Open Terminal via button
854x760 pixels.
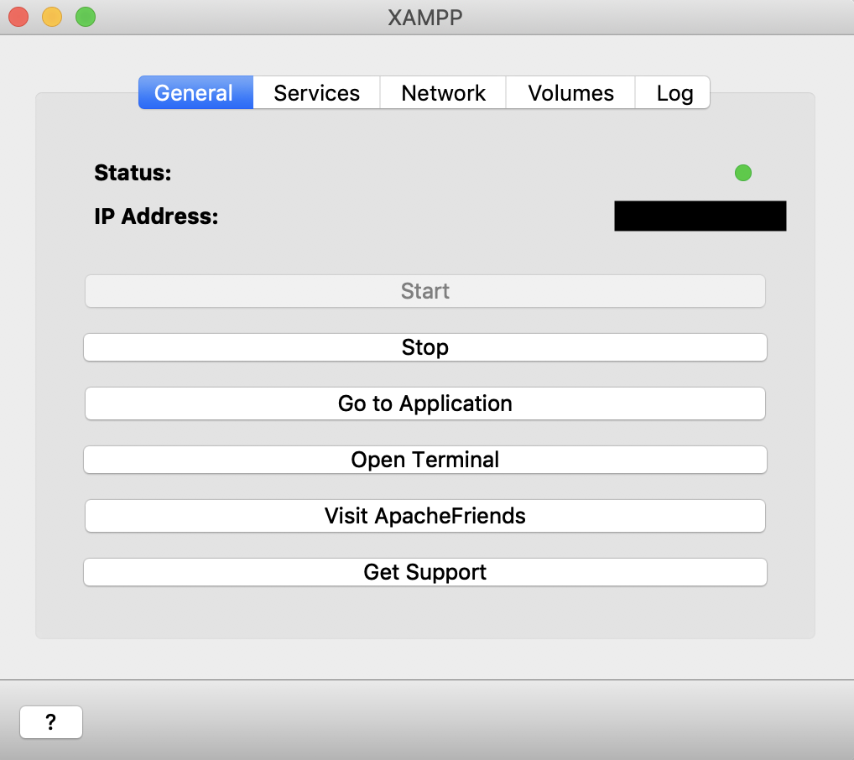(x=424, y=459)
